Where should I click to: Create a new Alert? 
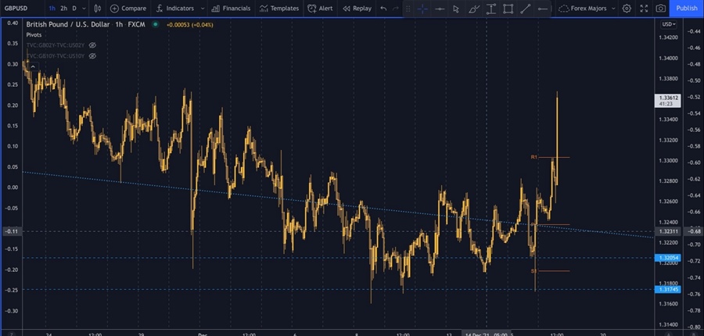320,8
